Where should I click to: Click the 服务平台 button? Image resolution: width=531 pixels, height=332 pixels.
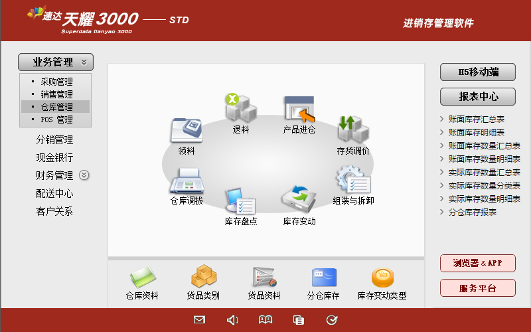pos(477,288)
